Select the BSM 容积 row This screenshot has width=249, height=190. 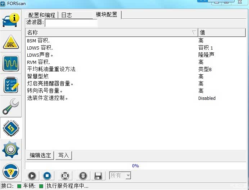click(136, 41)
